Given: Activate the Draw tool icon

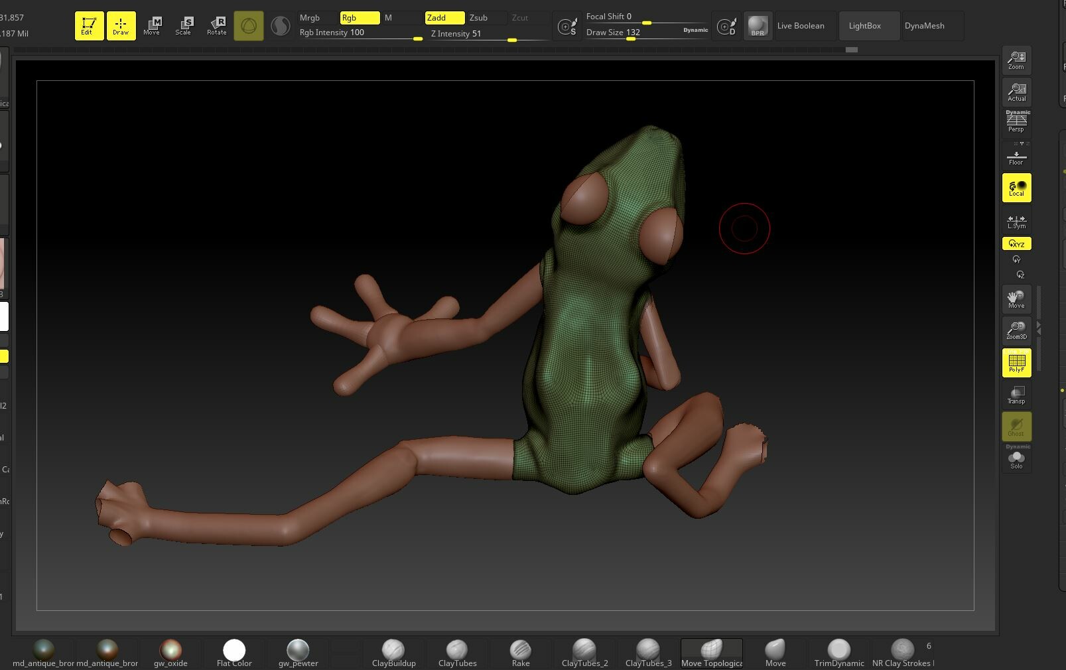Looking at the screenshot, I should point(121,25).
